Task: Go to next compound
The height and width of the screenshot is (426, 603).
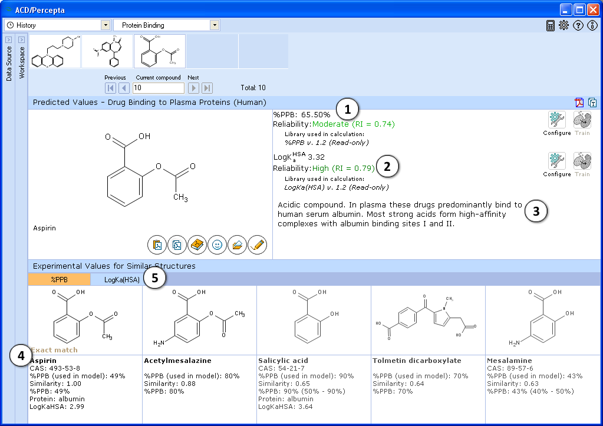Action: point(193,88)
